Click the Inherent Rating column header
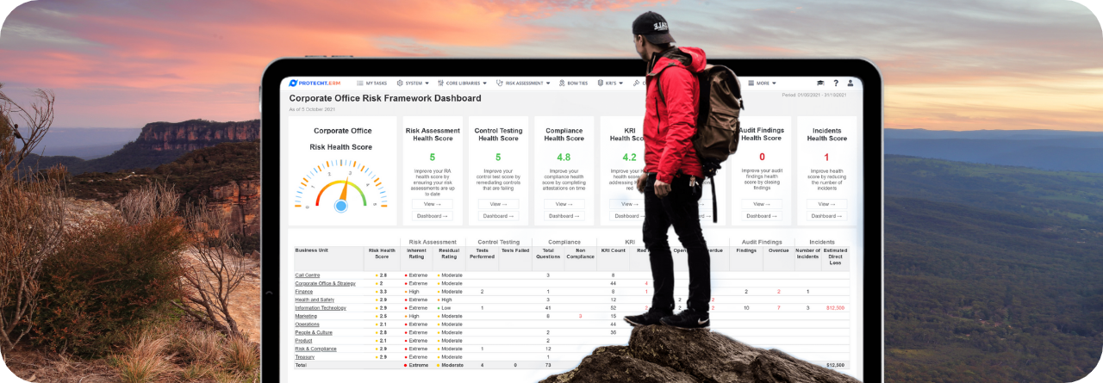Screen dimensions: 1103x383 416,253
